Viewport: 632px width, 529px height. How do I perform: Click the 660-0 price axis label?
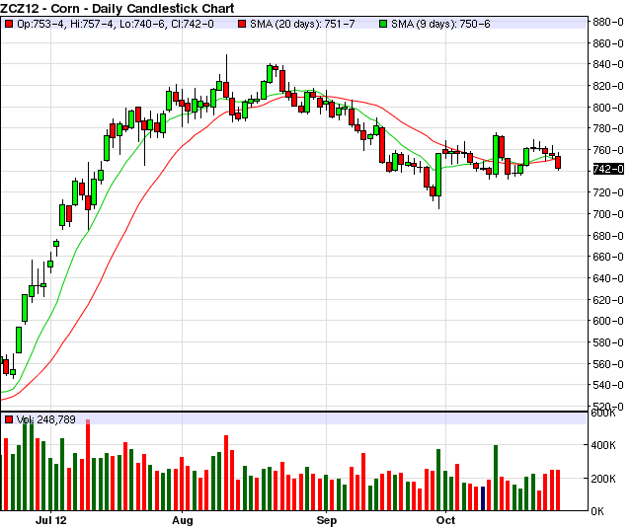608,257
